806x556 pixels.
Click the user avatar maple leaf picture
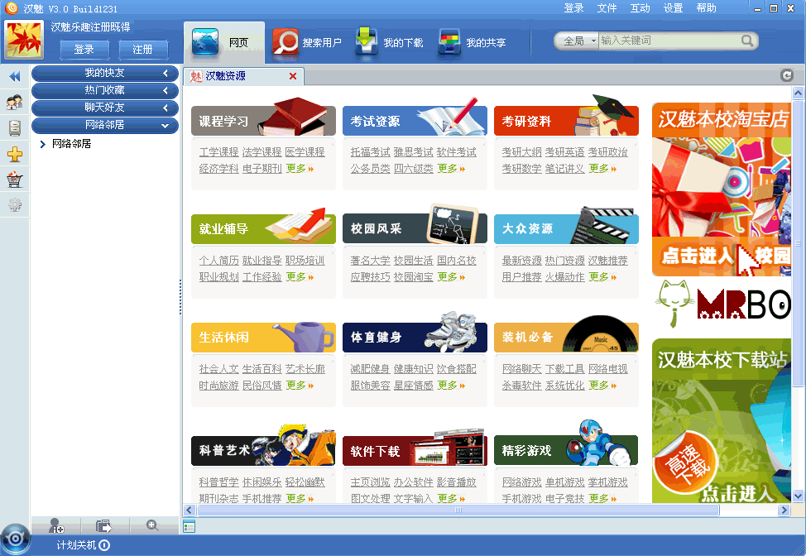coord(24,40)
